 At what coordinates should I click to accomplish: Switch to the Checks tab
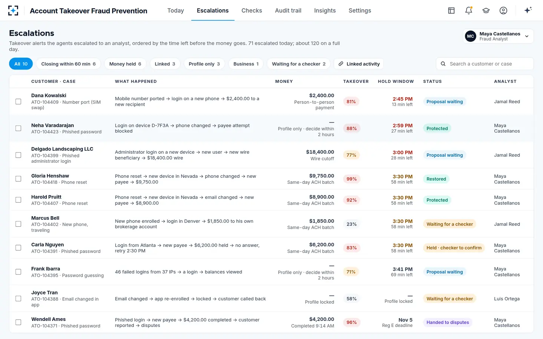click(x=252, y=11)
